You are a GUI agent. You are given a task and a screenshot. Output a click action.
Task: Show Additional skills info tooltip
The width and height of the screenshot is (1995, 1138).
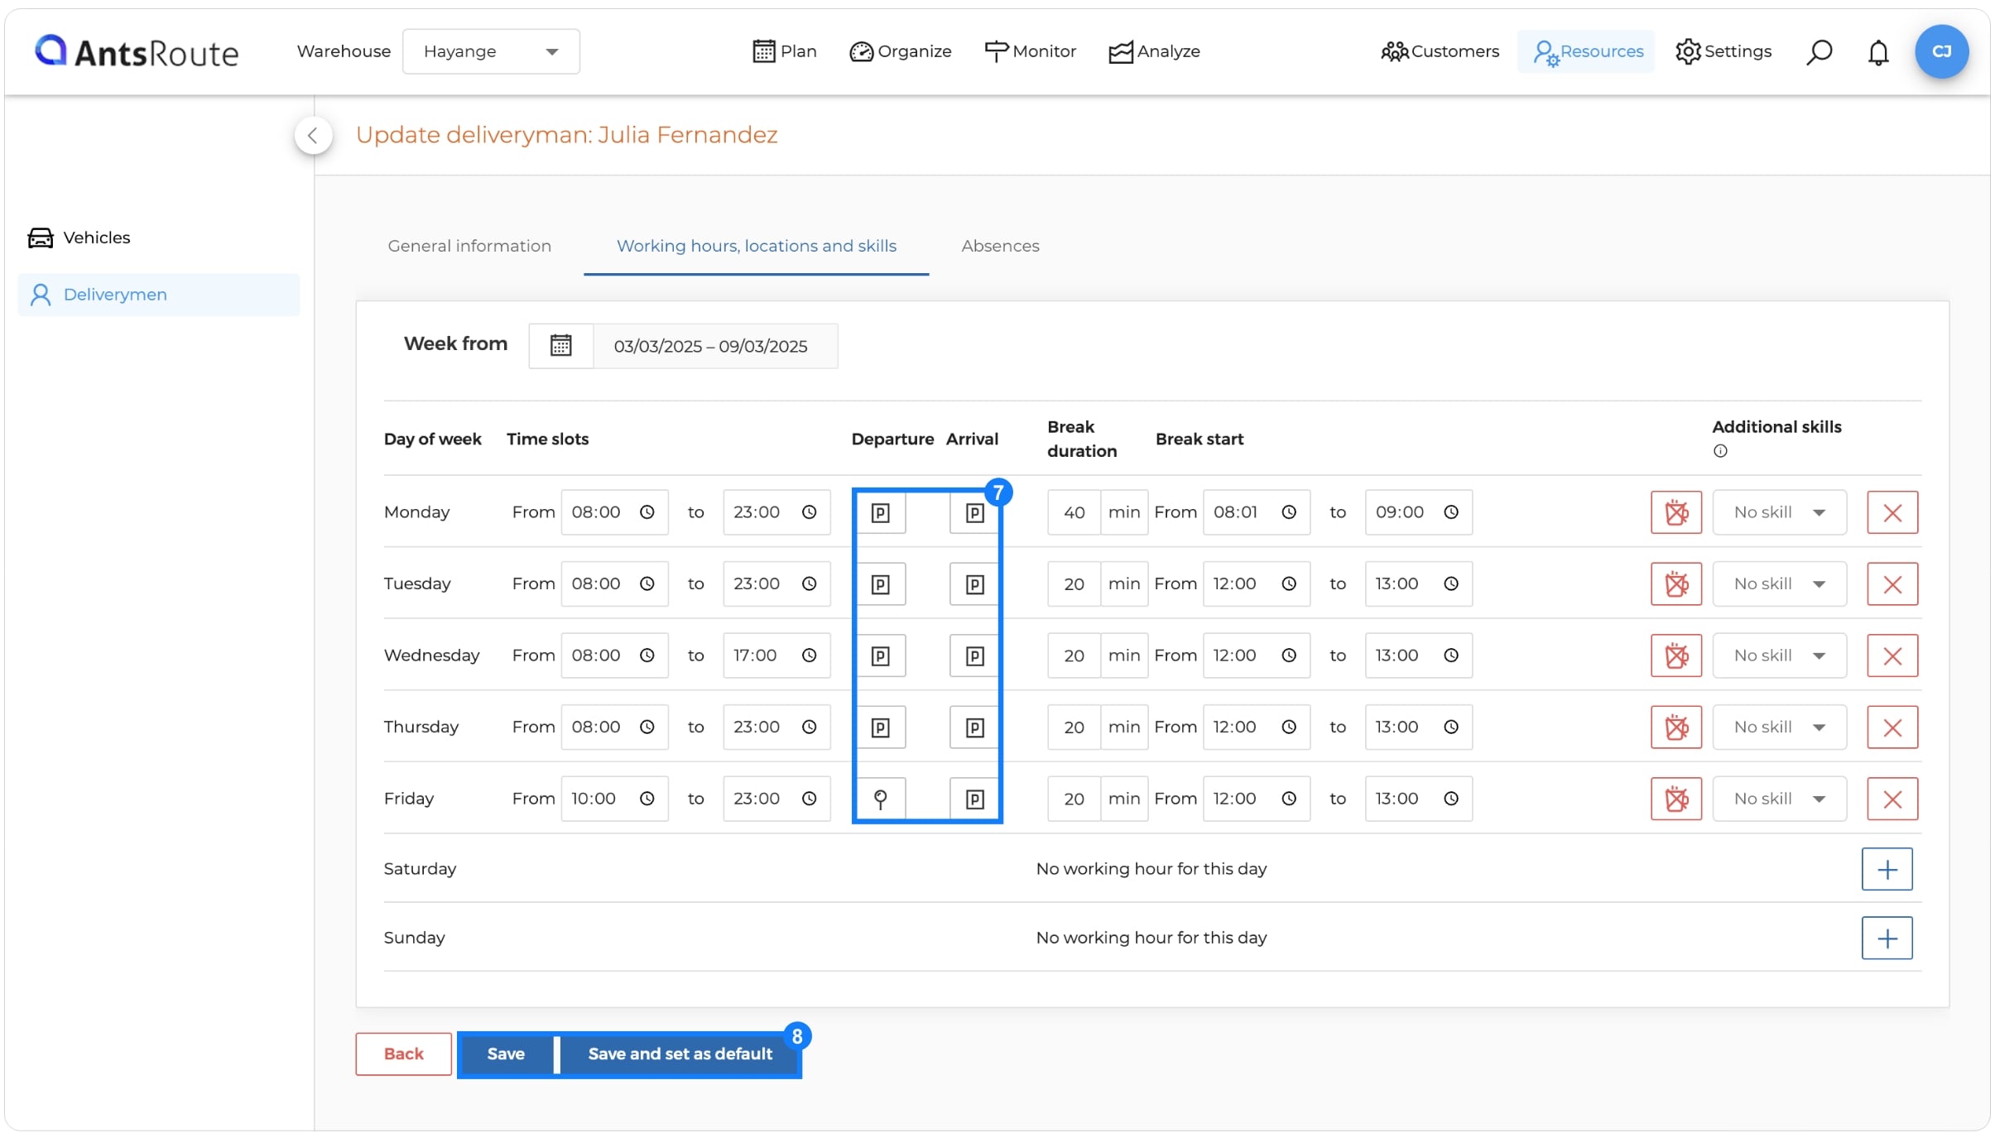[x=1720, y=451]
